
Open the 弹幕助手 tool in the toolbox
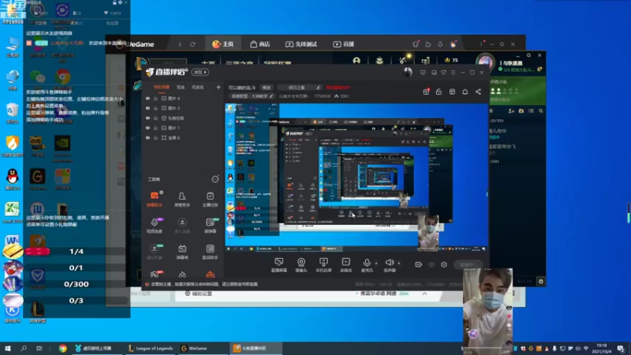[x=155, y=199]
